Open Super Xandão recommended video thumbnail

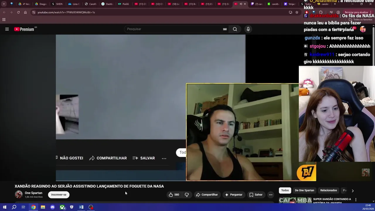(295, 200)
